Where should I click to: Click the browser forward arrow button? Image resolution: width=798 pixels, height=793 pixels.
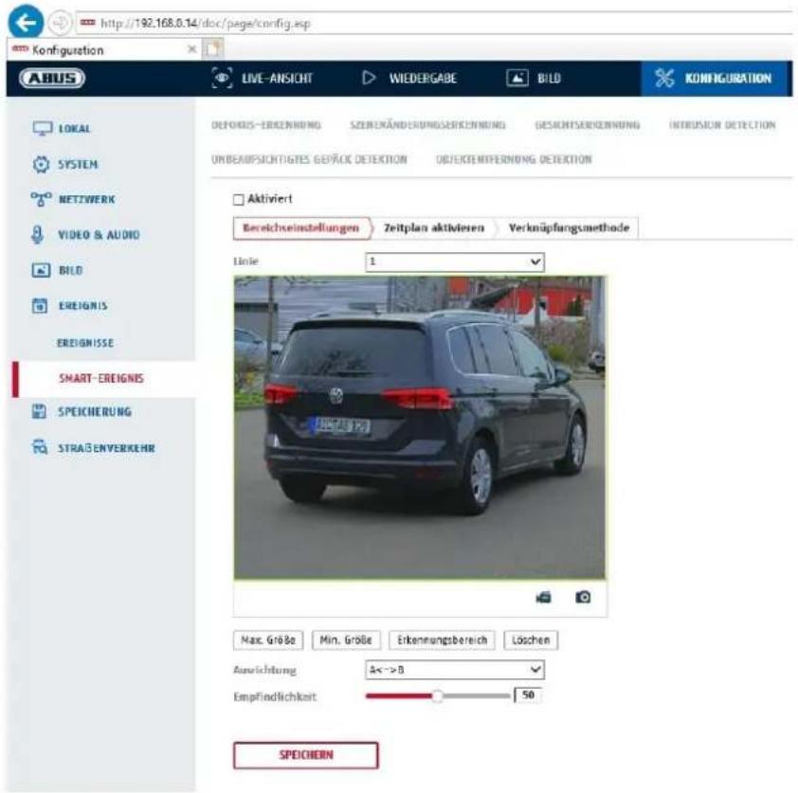(60, 23)
